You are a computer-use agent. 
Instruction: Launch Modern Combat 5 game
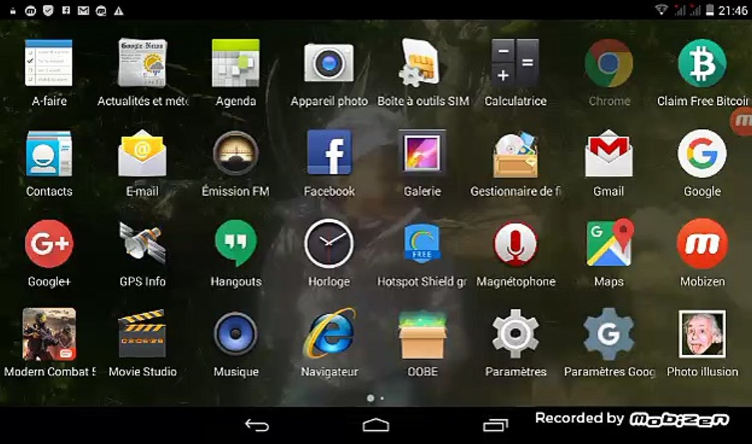point(49,334)
